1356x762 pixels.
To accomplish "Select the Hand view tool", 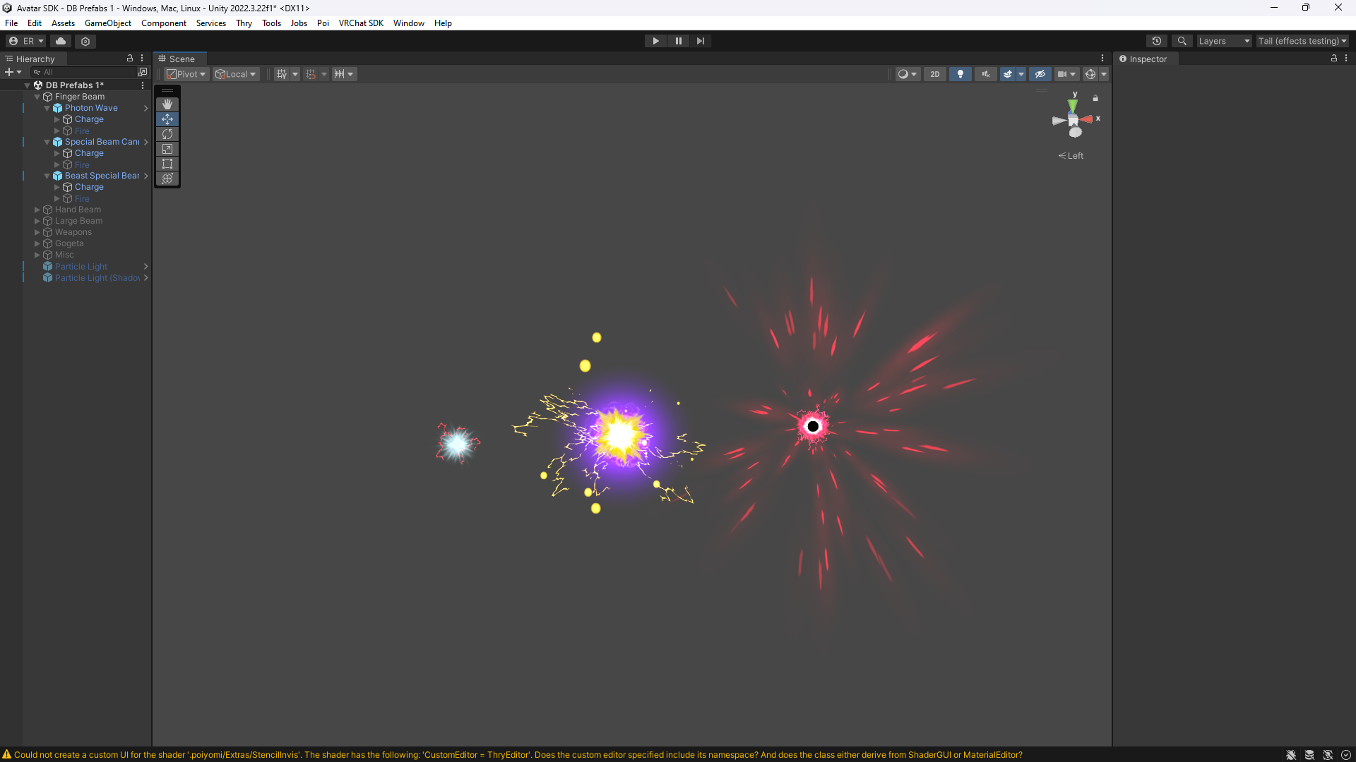I will [167, 104].
